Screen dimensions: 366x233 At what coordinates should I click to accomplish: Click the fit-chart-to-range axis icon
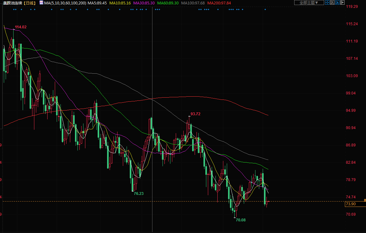(332, 3)
